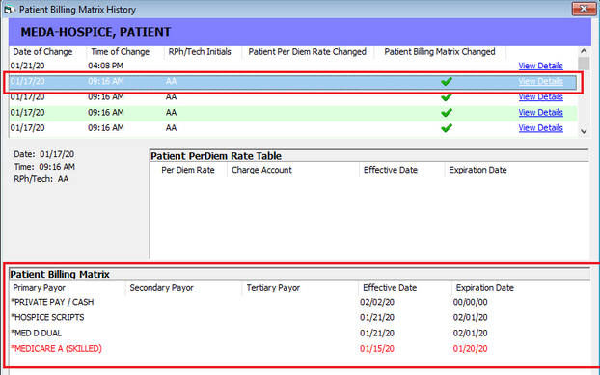
Task: Click the green checkmark in the green-shaded row
Action: coord(447,113)
